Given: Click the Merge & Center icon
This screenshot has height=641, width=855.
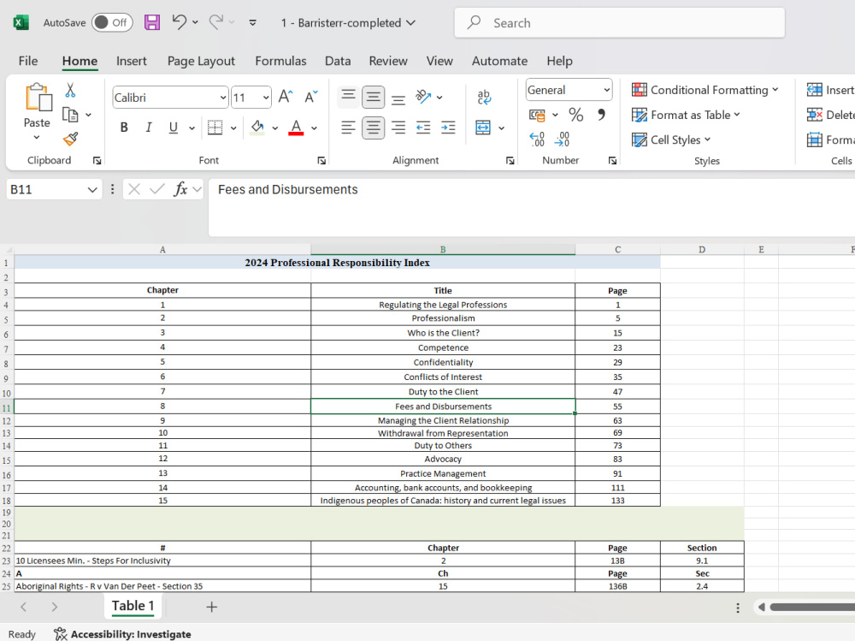Looking at the screenshot, I should 483,128.
